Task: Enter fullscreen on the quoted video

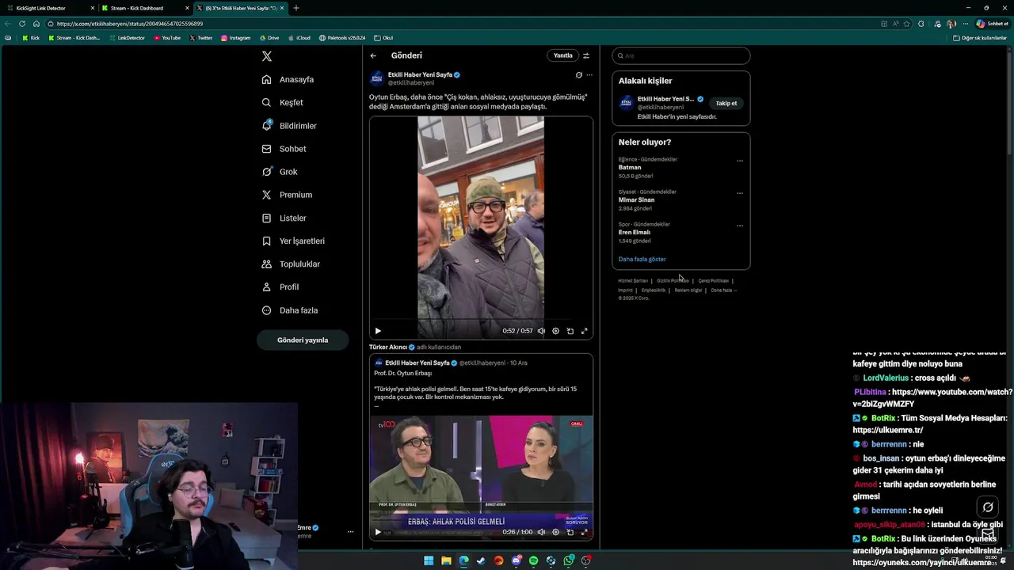Action: [585, 532]
